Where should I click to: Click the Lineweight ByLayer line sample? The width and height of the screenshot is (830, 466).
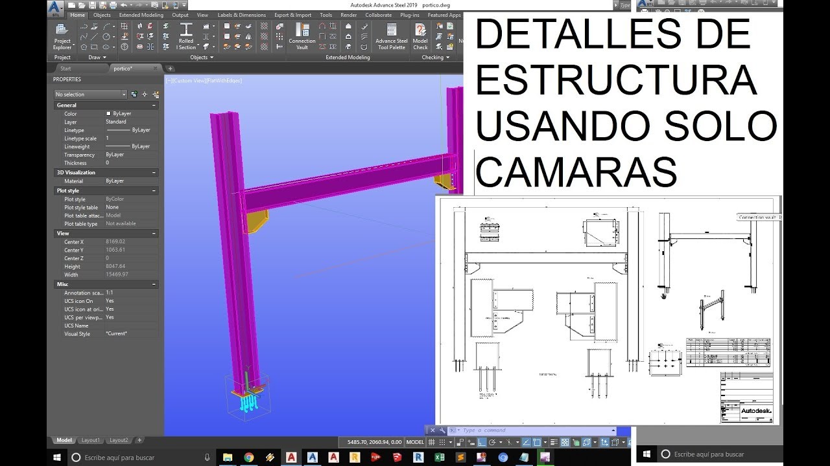(x=117, y=147)
